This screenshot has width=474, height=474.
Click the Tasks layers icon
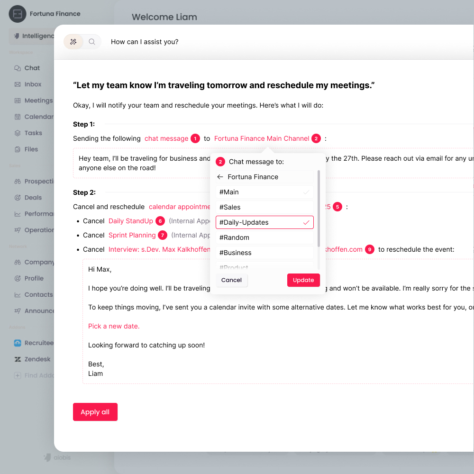point(18,133)
